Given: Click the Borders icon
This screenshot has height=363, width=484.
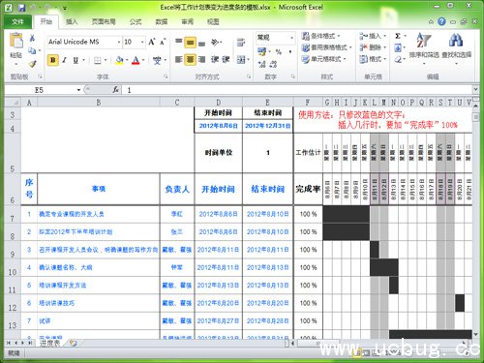Looking at the screenshot, I should (98, 60).
